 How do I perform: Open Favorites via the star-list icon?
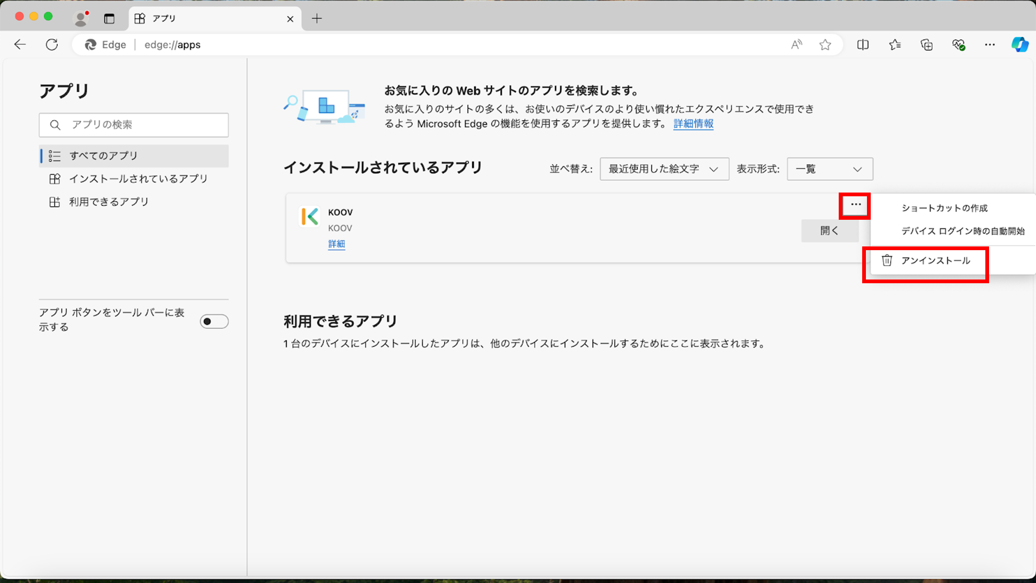pyautogui.click(x=895, y=45)
